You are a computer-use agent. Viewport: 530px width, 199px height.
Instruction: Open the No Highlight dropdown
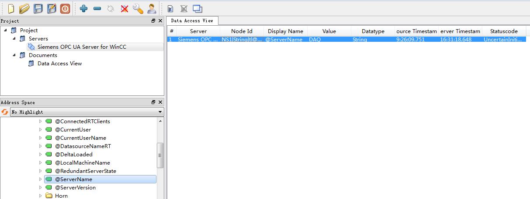tap(87, 112)
